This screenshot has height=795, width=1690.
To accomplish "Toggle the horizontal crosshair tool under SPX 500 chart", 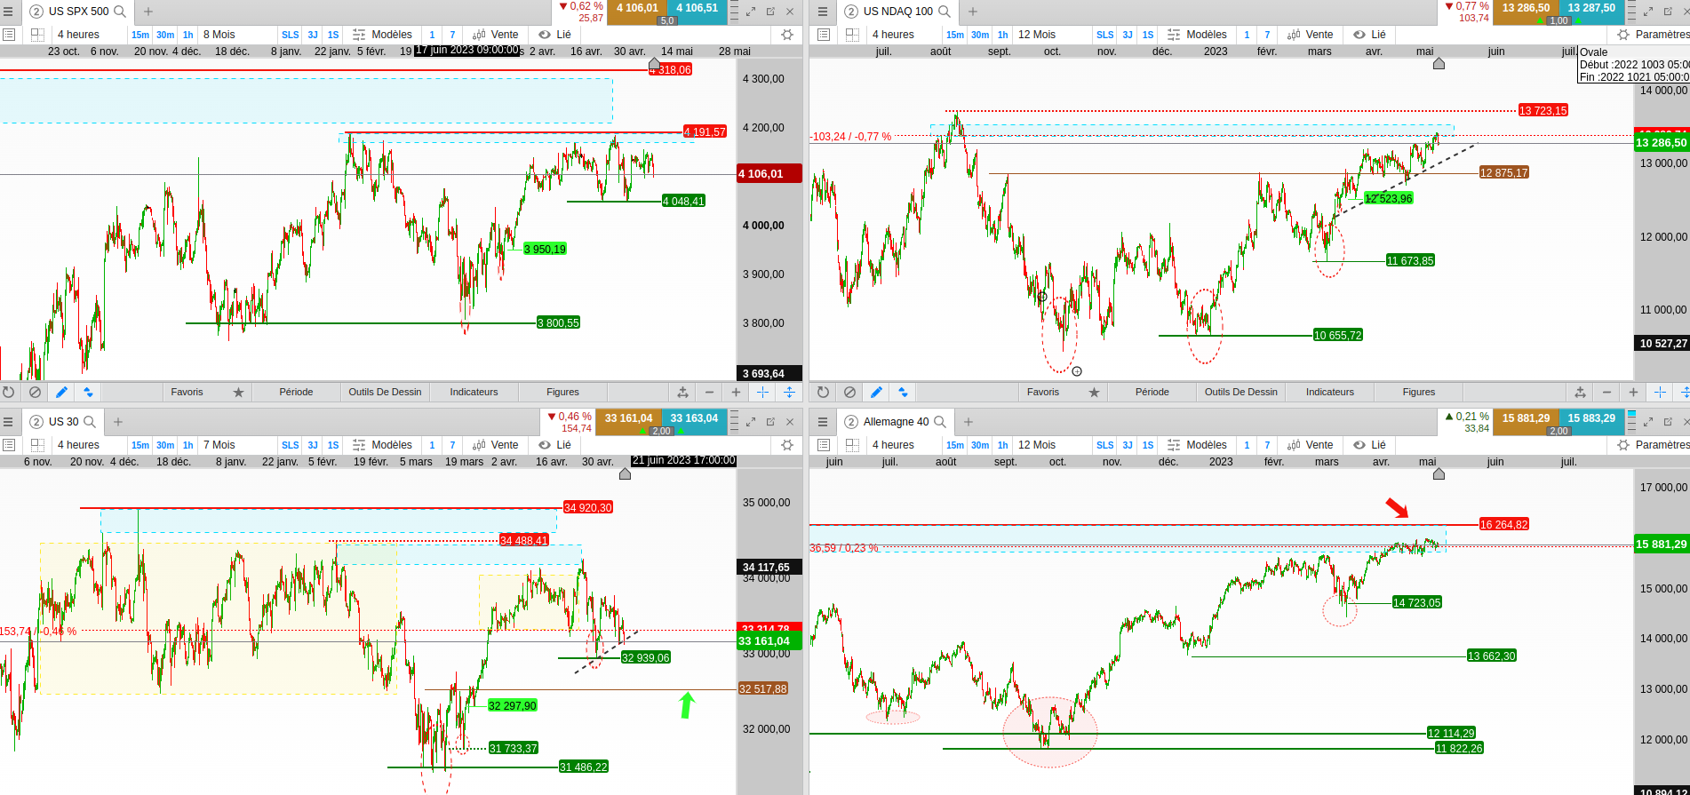I will tap(762, 392).
